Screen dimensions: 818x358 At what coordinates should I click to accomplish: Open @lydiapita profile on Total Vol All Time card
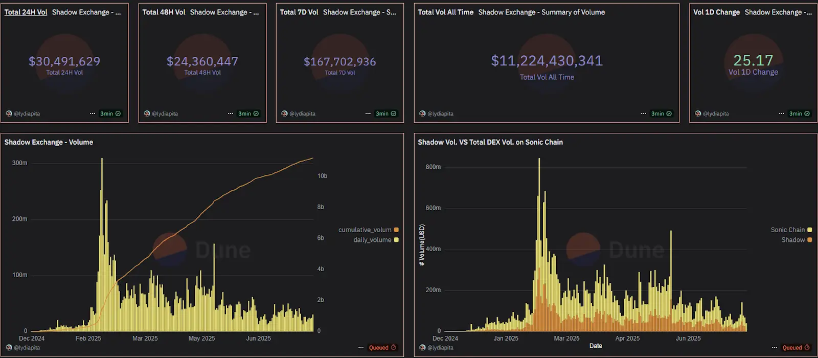(x=440, y=114)
